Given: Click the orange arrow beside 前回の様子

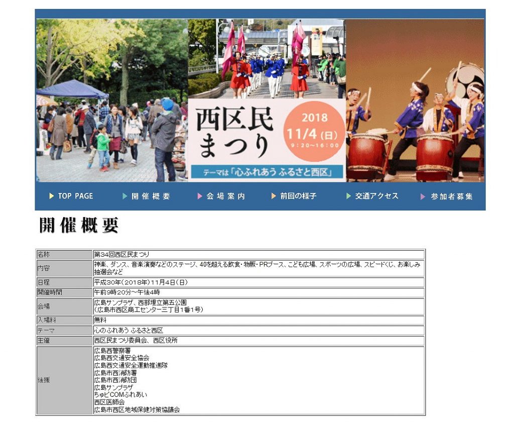Looking at the screenshot, I should [274, 196].
